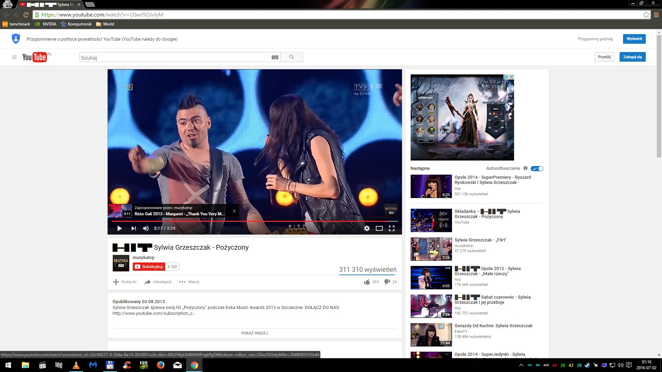
Task: Enter fullscreen mode in player
Action: point(391,228)
